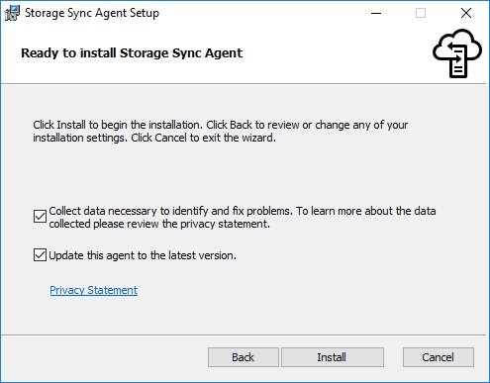490x383 pixels.
Task: Uncheck the Collect data necessary checkbox
Action: click(40, 217)
